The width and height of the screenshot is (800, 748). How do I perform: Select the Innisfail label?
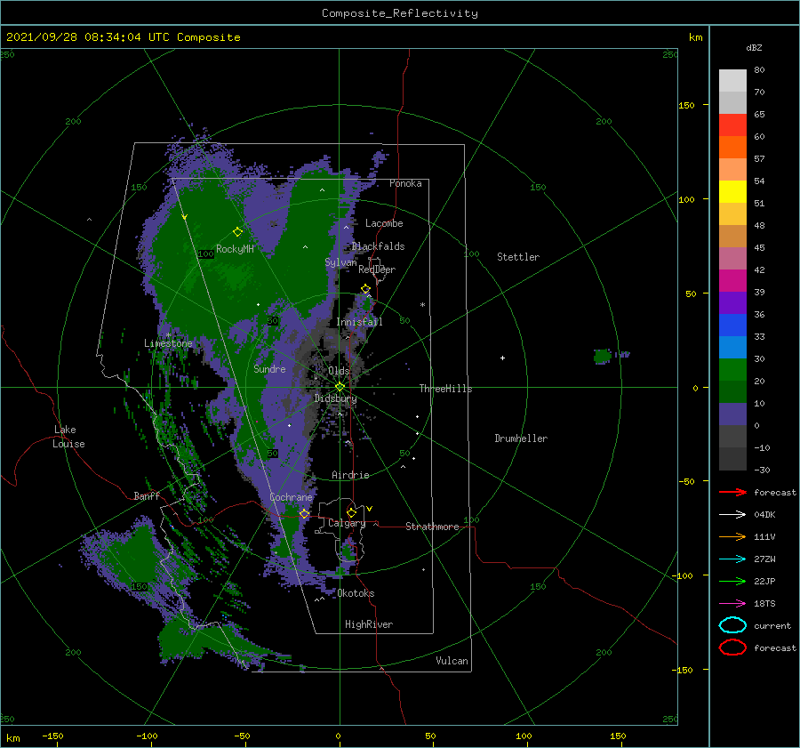coord(359,322)
